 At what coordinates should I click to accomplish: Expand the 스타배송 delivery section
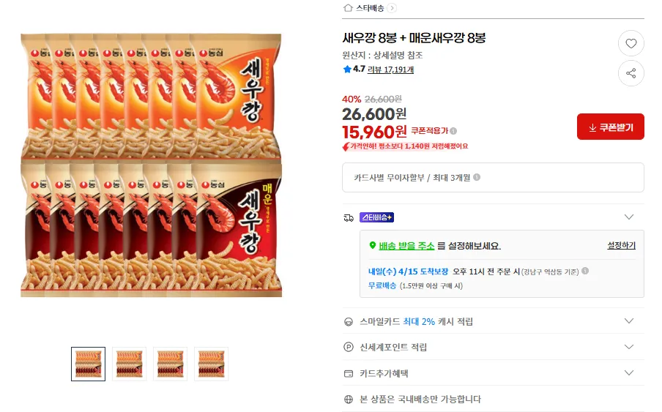point(628,217)
